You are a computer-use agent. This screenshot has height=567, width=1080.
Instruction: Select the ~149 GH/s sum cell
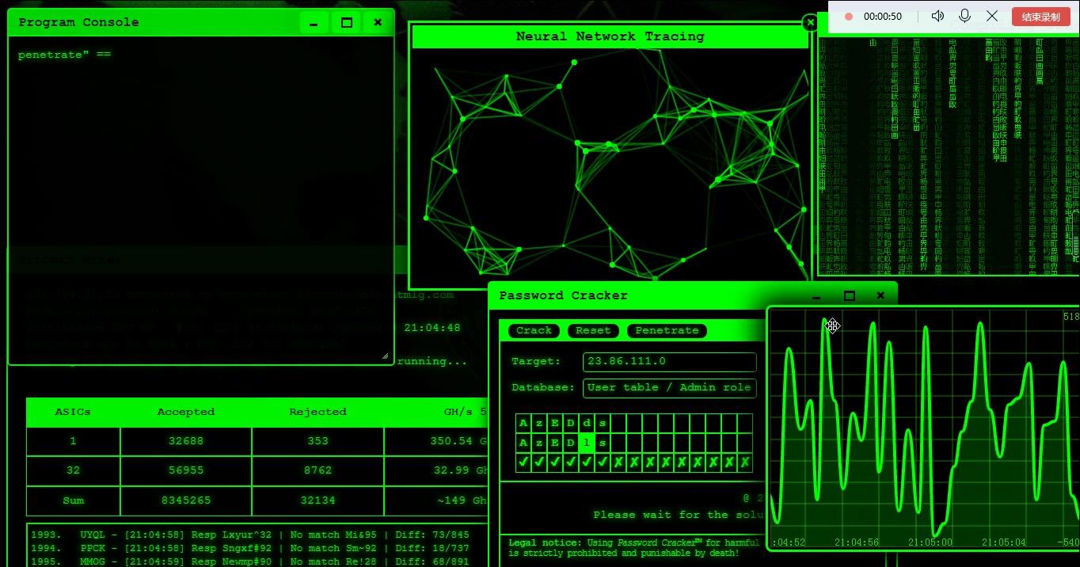[436, 500]
